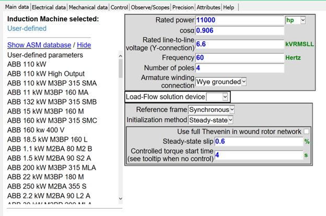
Task: Open the Attributes tab
Action: pos(208,7)
